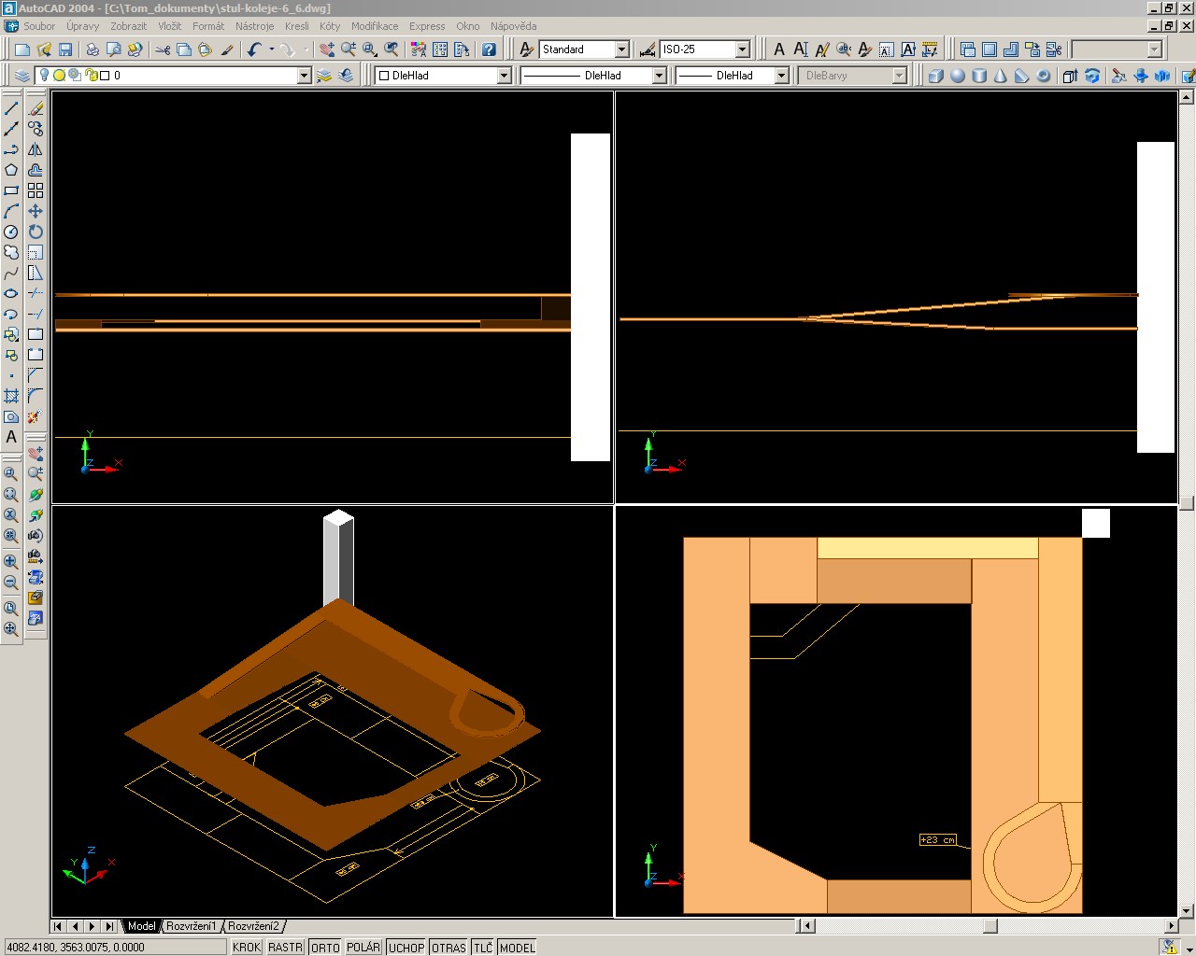Enable UCHOP object snap

(406, 948)
